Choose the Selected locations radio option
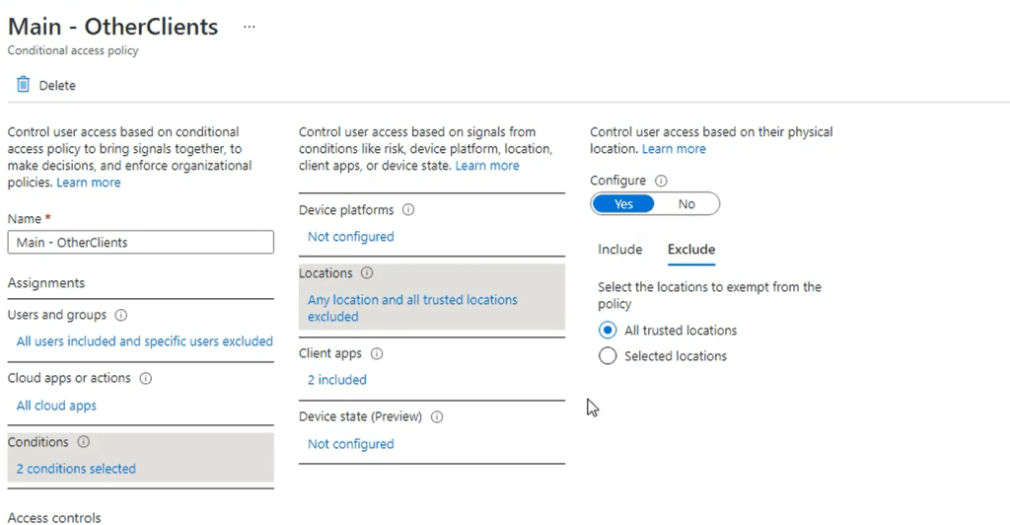The image size is (1010, 525). [608, 356]
